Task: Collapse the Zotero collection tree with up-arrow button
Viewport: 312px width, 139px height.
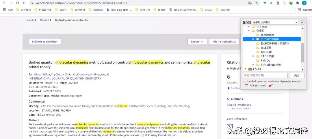Action: [x=302, y=23]
